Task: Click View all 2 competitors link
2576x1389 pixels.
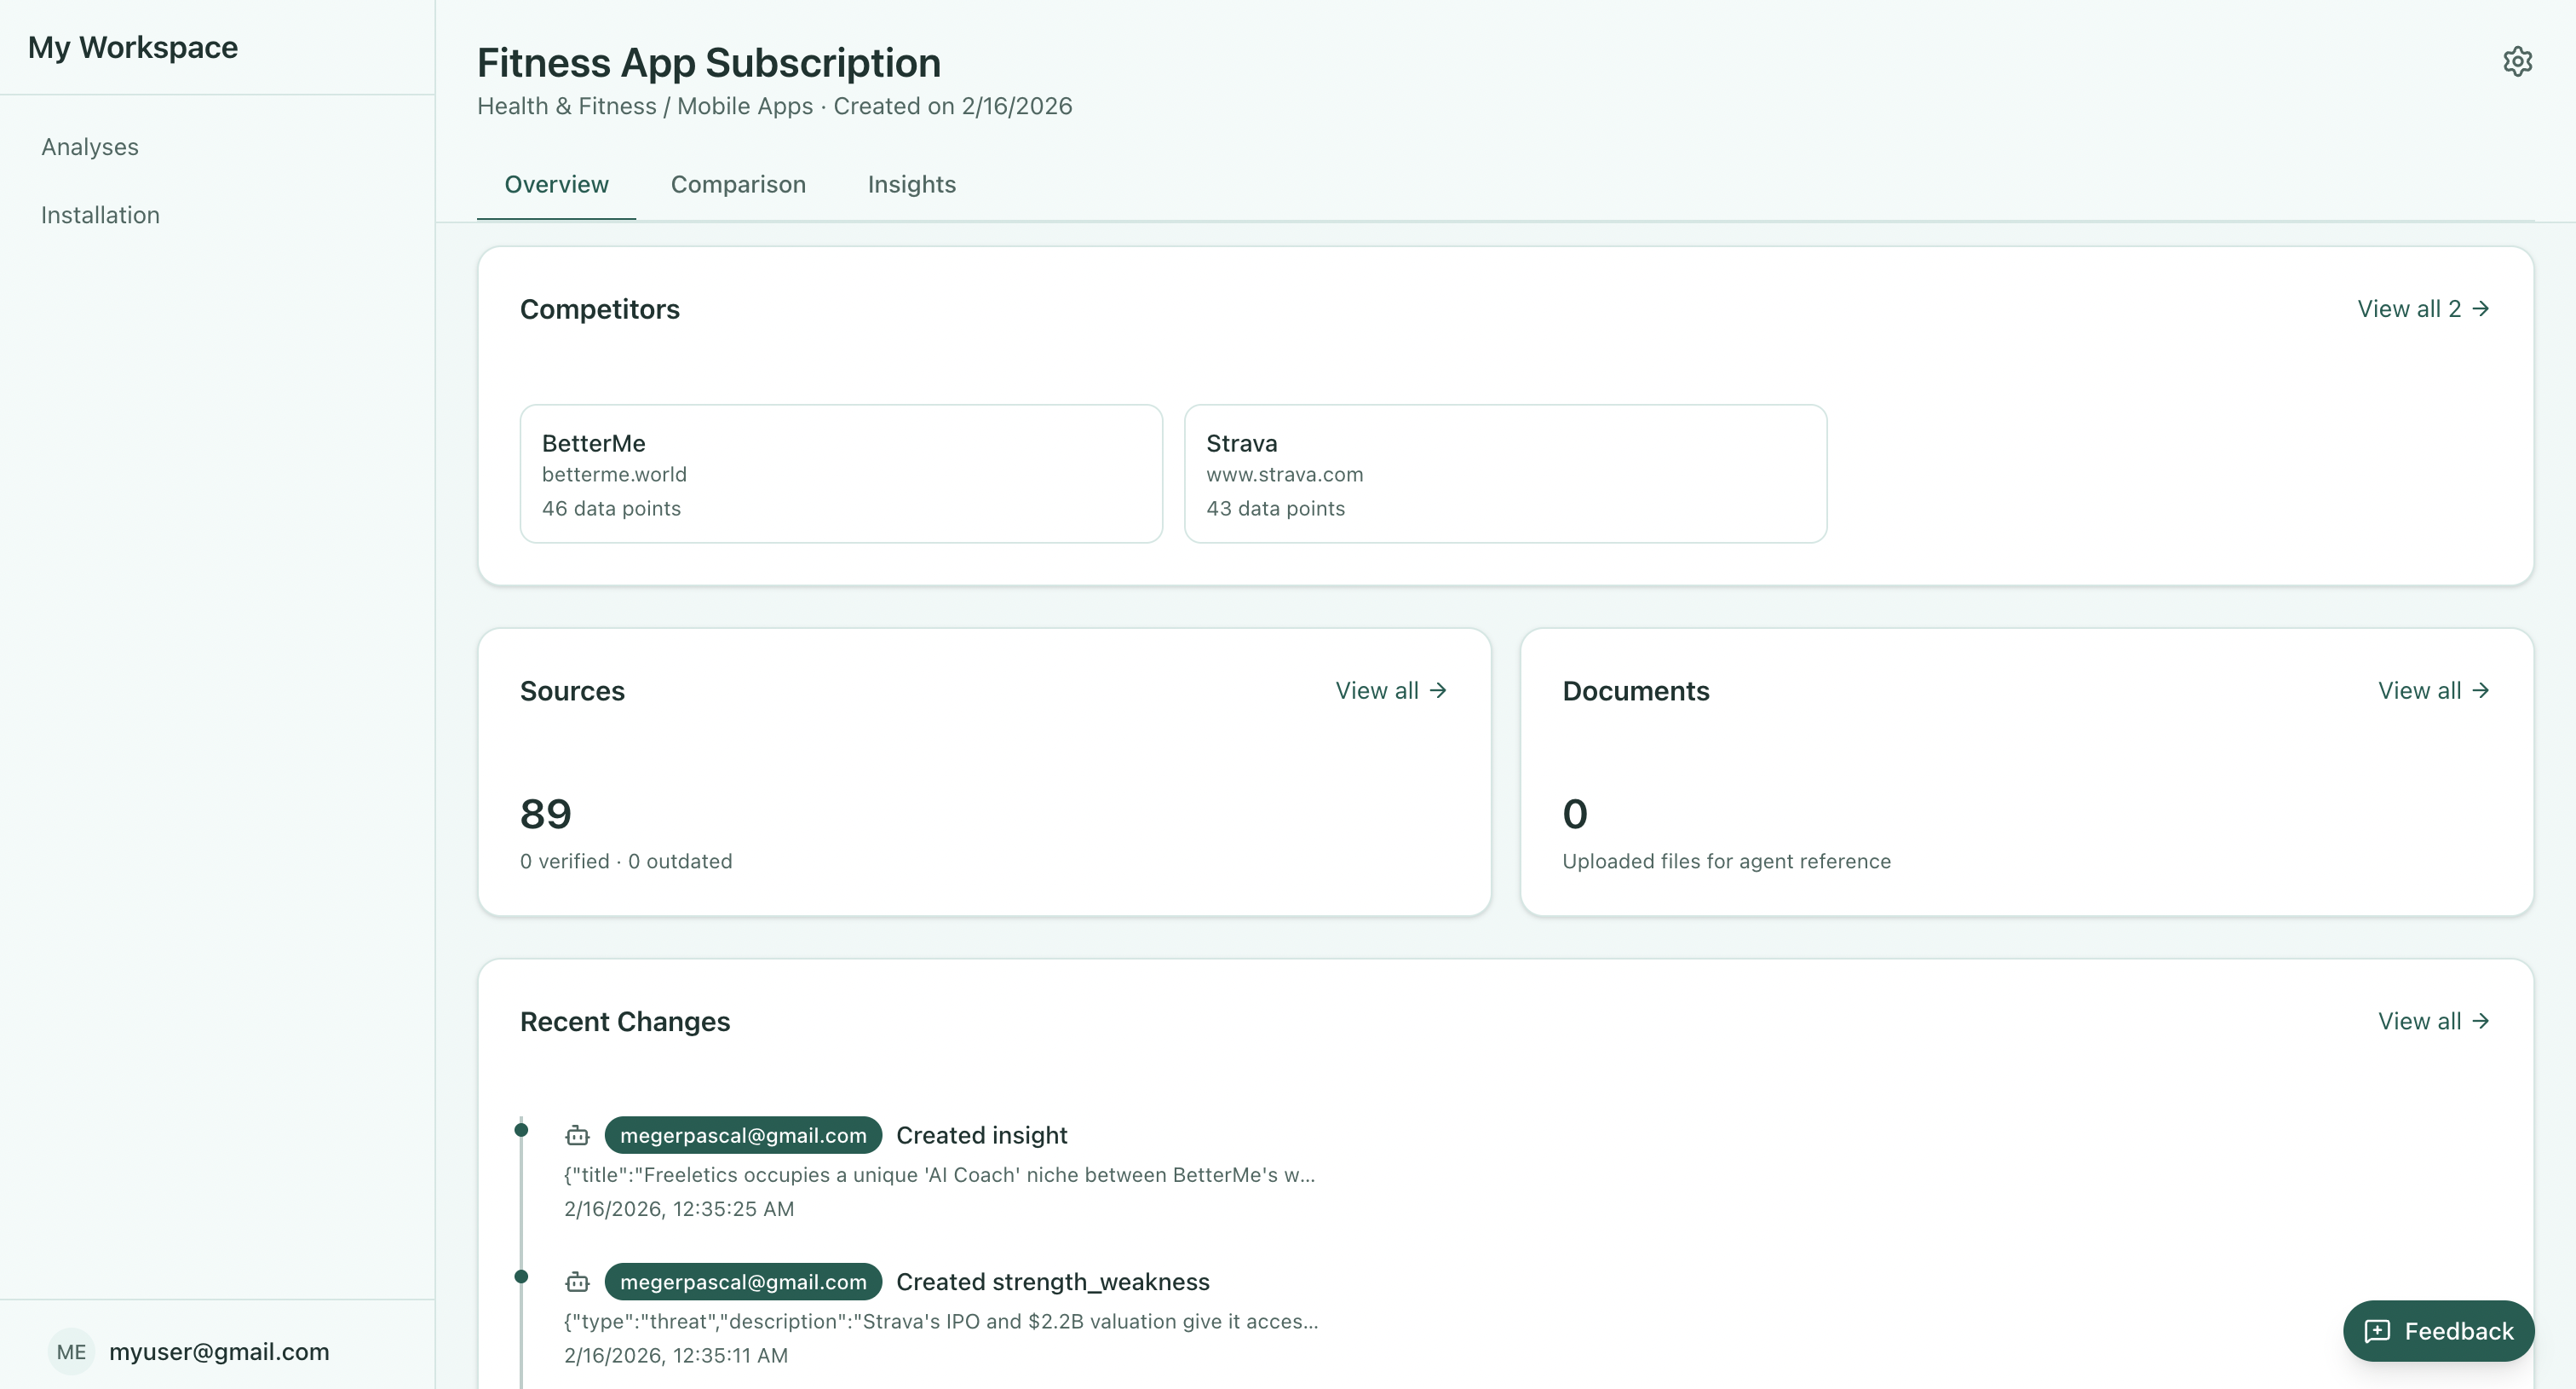Action: click(x=2423, y=309)
